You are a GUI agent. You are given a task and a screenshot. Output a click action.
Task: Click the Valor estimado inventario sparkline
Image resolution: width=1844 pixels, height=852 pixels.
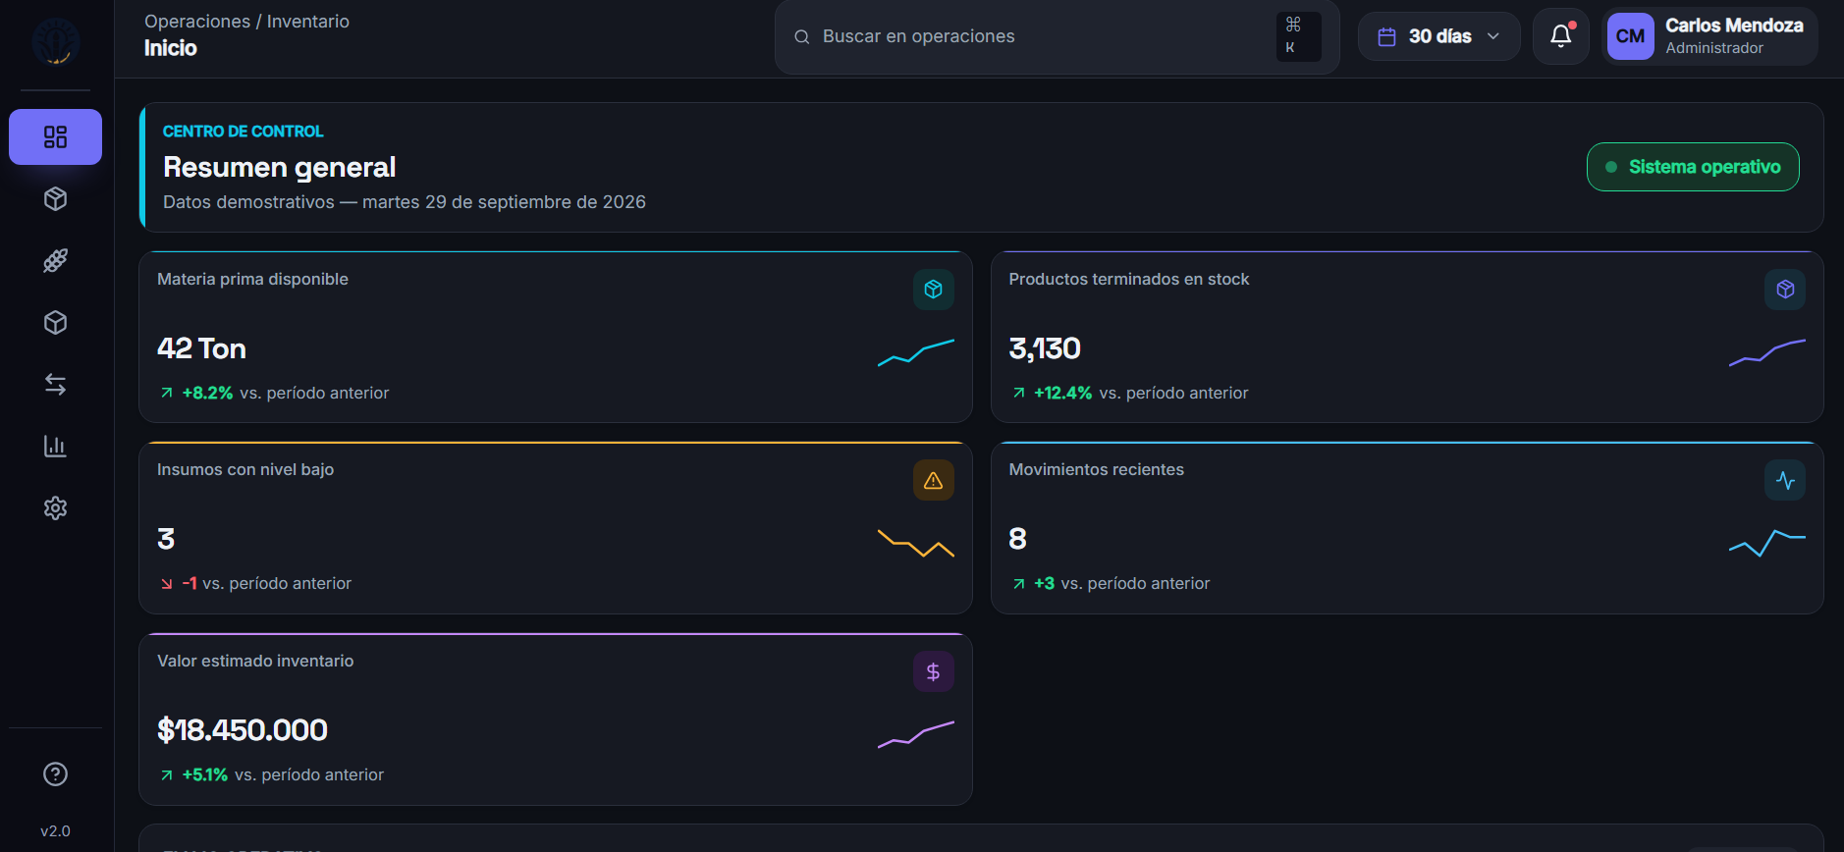[916, 734]
